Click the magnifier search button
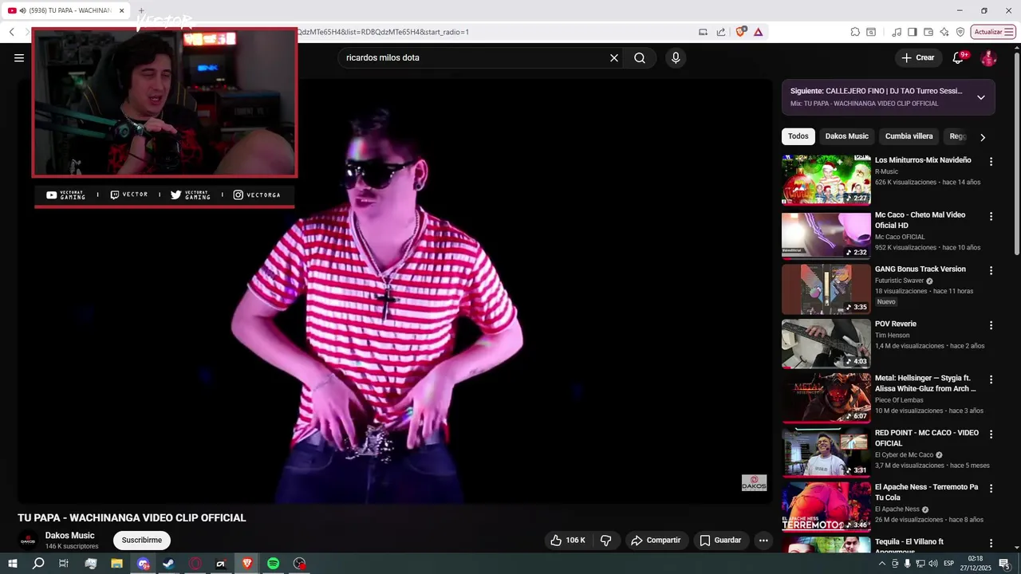This screenshot has width=1021, height=574. point(640,57)
